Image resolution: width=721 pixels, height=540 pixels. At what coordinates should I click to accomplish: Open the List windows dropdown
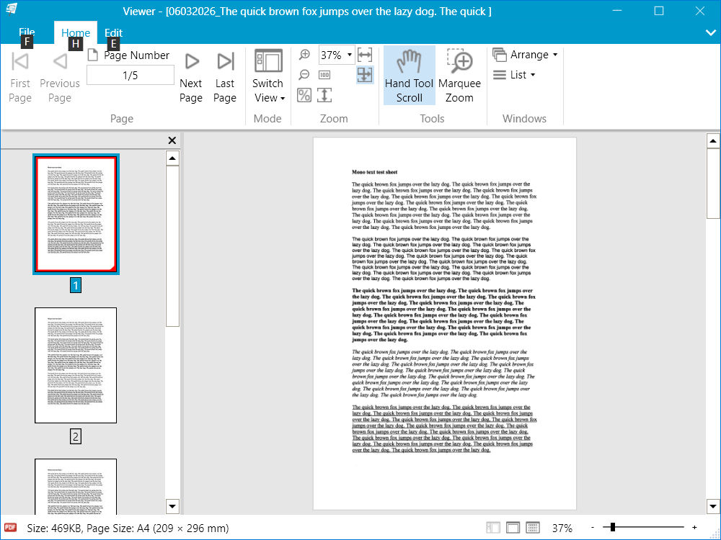(x=515, y=75)
